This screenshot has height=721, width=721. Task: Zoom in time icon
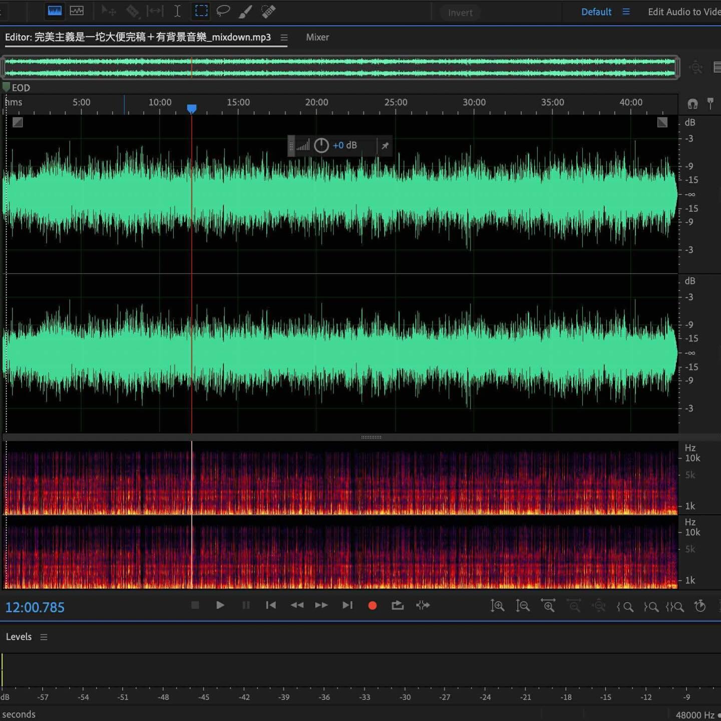(x=548, y=606)
